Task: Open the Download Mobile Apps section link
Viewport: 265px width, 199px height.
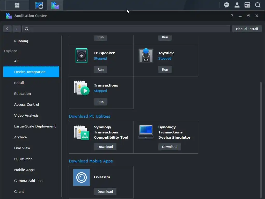Action: pyautogui.click(x=91, y=161)
